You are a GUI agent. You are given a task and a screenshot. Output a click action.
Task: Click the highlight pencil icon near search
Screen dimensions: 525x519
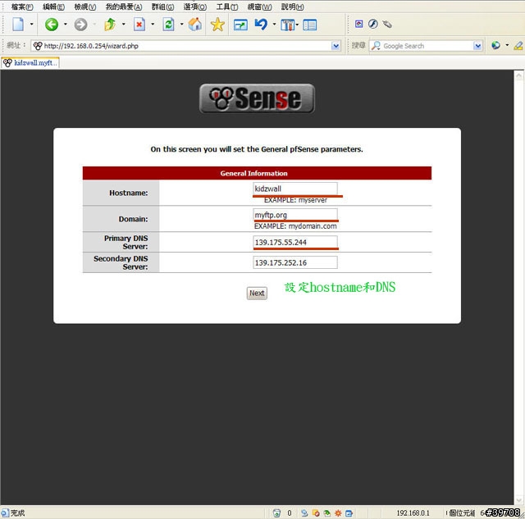tap(518, 45)
